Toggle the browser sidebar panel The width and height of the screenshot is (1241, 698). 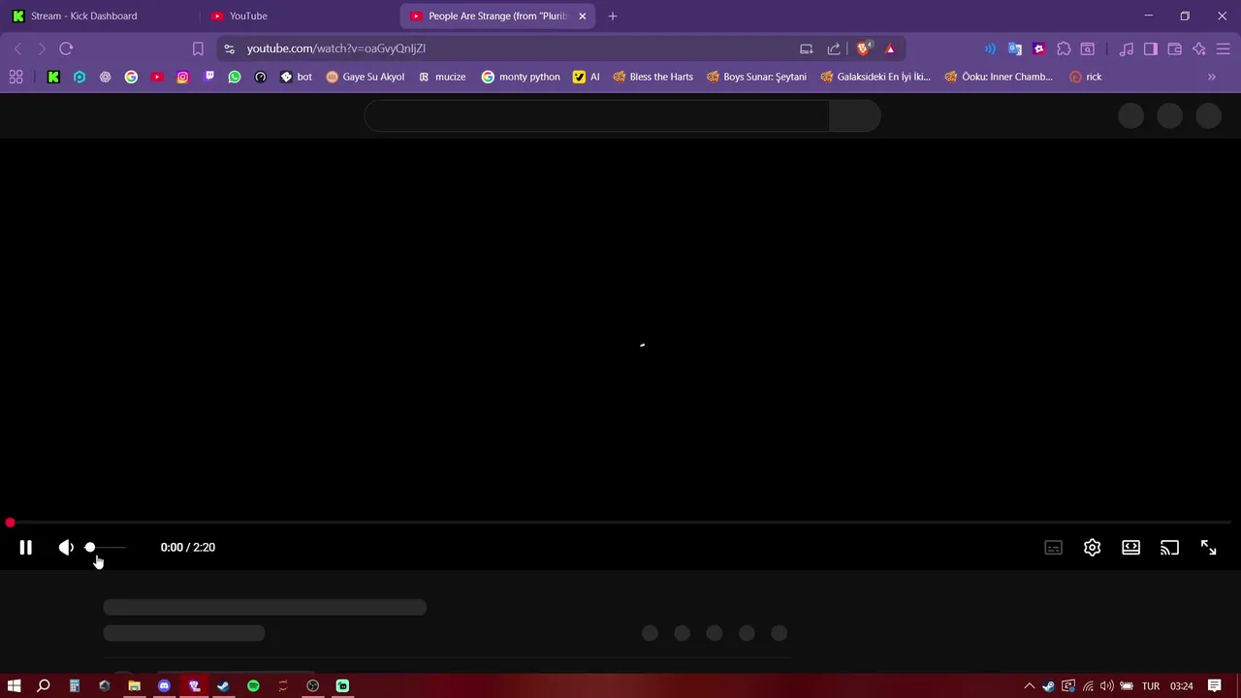click(x=1151, y=48)
